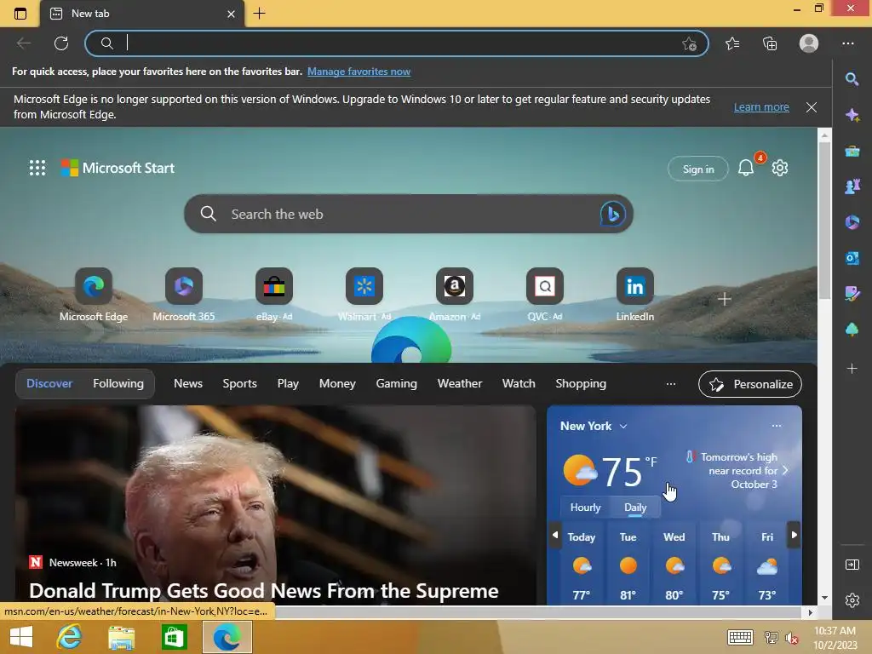Click the Sign in button
This screenshot has height=654, width=872.
tap(698, 169)
